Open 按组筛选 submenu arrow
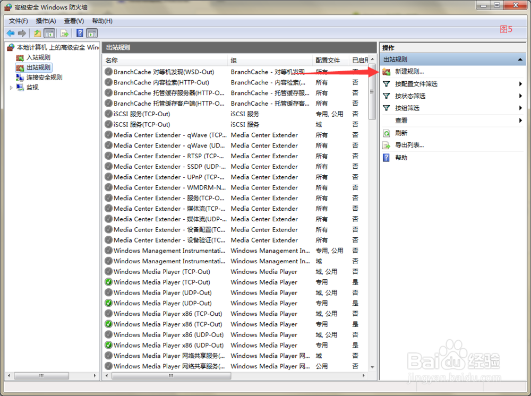 [x=520, y=108]
